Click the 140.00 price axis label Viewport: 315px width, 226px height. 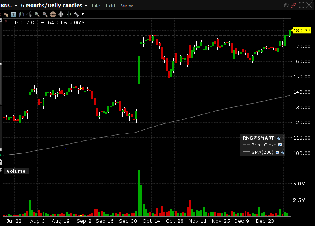pyautogui.click(x=302, y=92)
